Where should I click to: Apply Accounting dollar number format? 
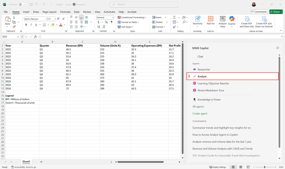click(98, 22)
